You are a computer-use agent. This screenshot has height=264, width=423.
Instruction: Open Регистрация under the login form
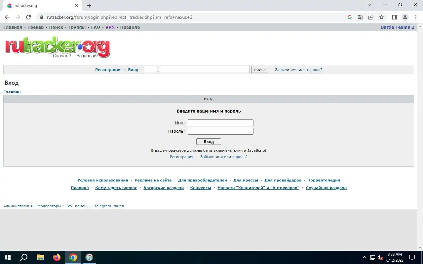181,157
